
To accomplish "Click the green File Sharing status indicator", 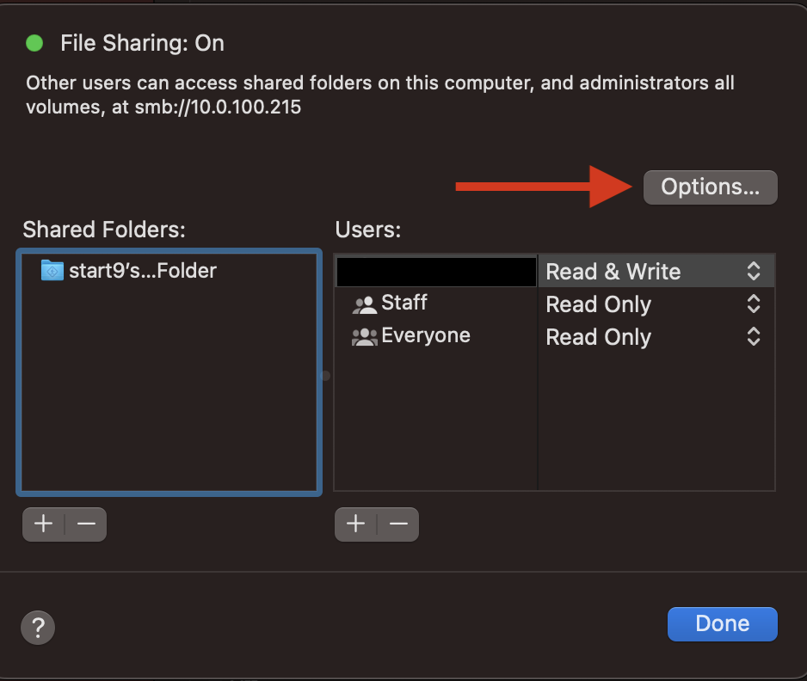I will click(x=34, y=43).
